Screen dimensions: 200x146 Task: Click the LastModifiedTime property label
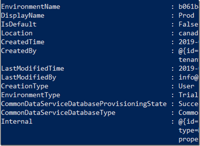(x=33, y=68)
